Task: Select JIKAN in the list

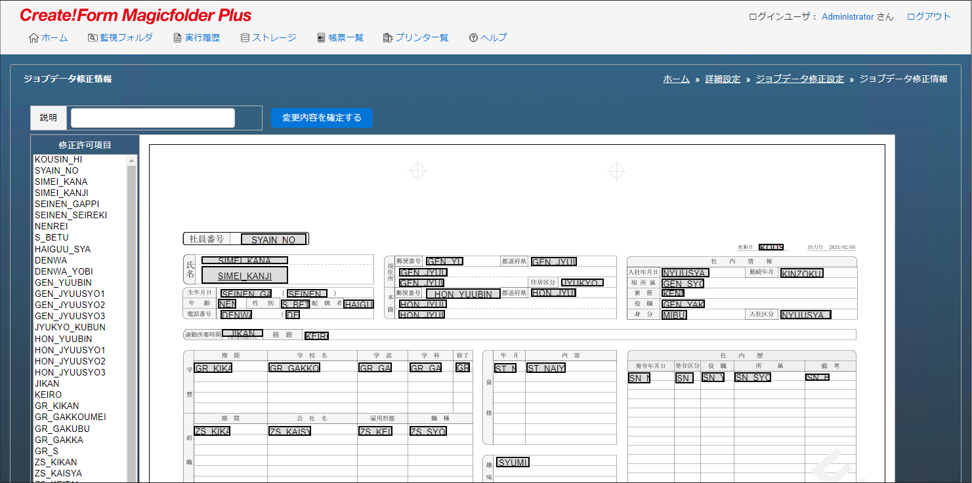Action: coord(47,383)
